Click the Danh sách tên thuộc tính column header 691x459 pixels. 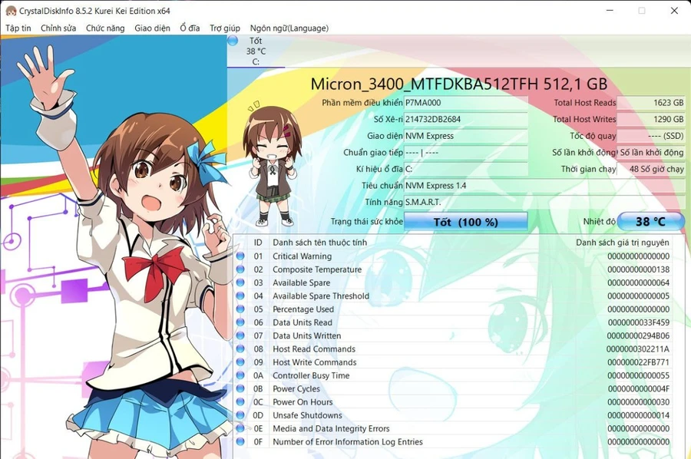319,243
